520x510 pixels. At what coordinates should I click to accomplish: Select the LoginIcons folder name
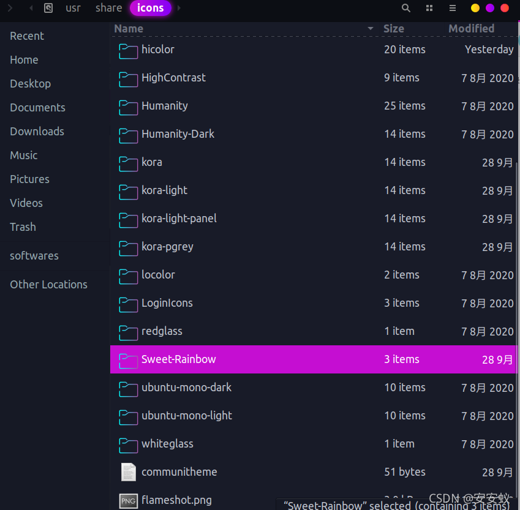tap(167, 303)
